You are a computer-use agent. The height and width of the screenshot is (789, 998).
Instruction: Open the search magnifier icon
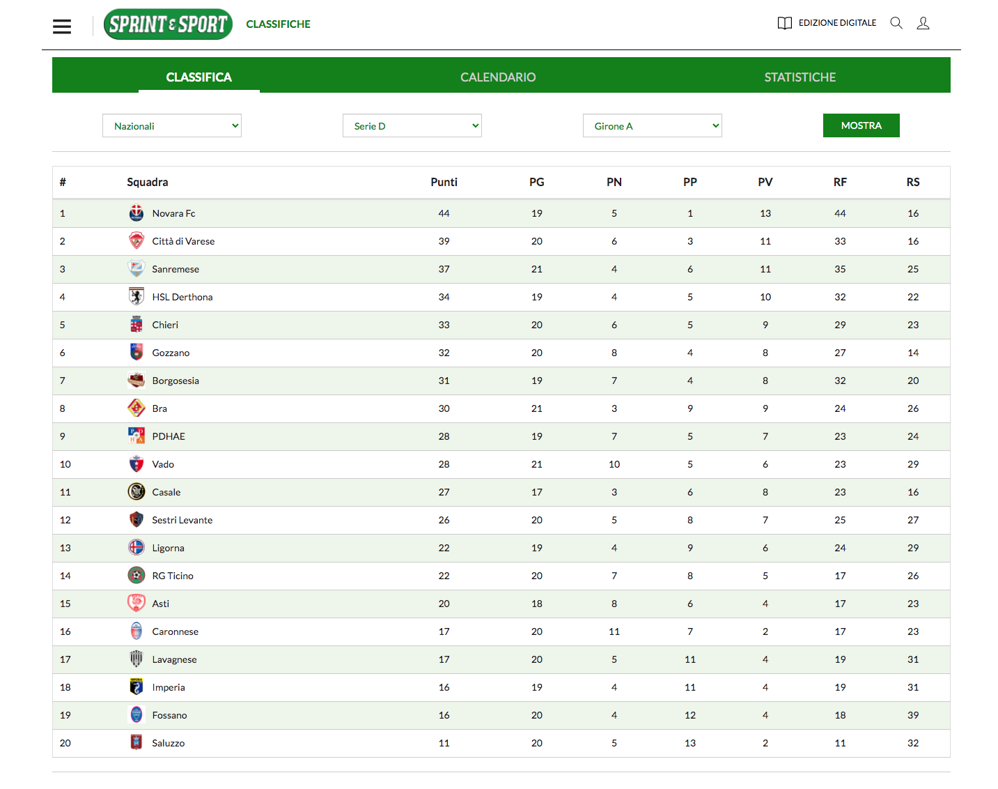pyautogui.click(x=896, y=23)
